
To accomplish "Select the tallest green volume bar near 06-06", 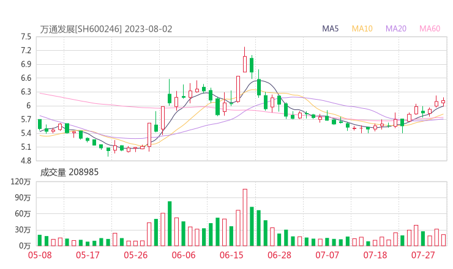I will coord(170,224).
